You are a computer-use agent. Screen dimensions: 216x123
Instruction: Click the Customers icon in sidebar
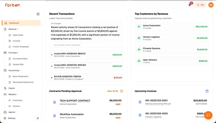10,100
